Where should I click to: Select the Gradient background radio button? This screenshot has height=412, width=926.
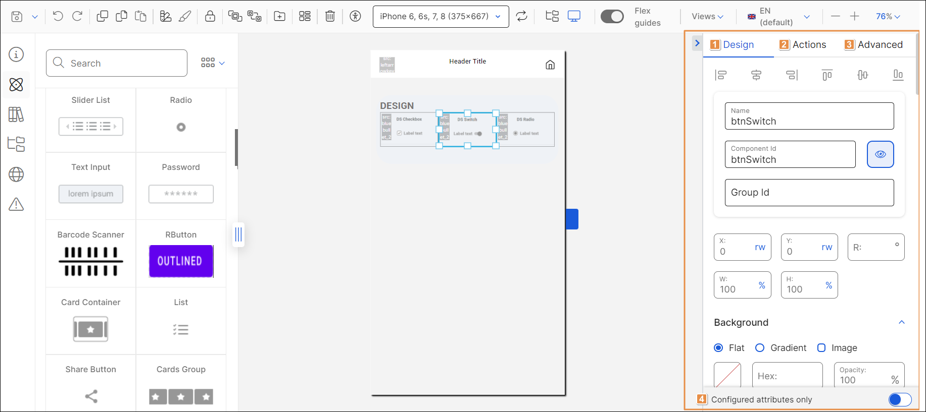tap(760, 347)
